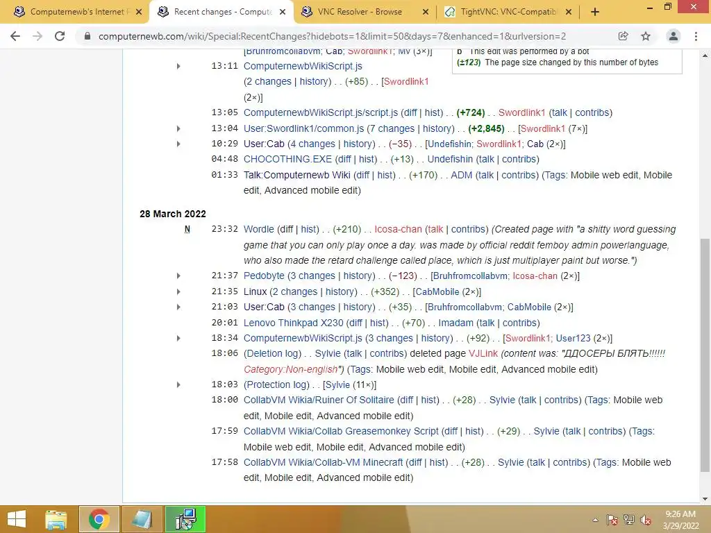Go back using browser back arrow

click(15, 36)
